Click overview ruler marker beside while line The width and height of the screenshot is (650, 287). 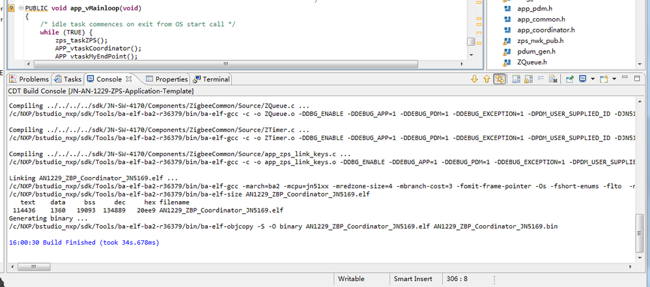(479, 33)
